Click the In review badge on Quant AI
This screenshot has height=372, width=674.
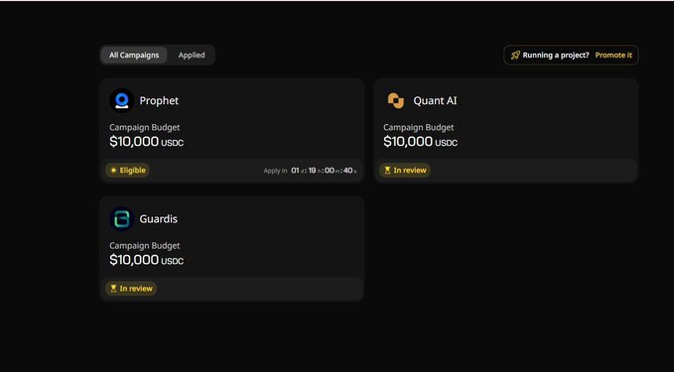point(405,170)
